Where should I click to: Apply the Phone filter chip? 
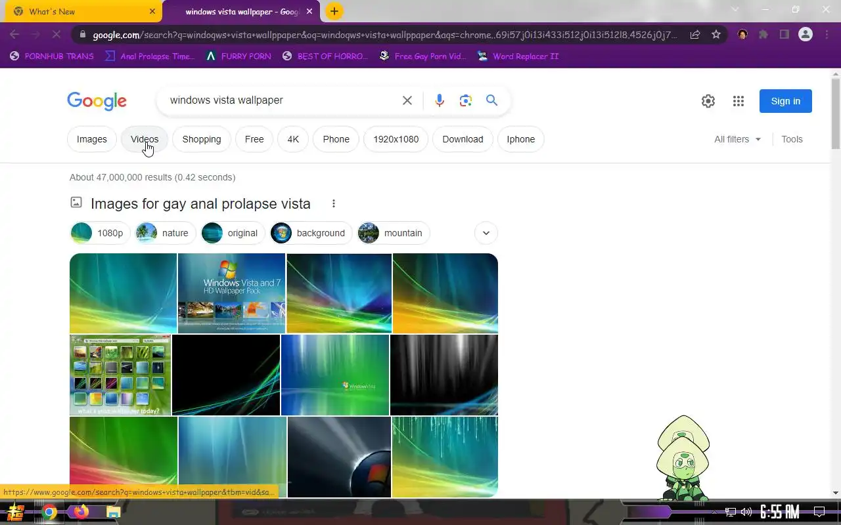coord(336,139)
